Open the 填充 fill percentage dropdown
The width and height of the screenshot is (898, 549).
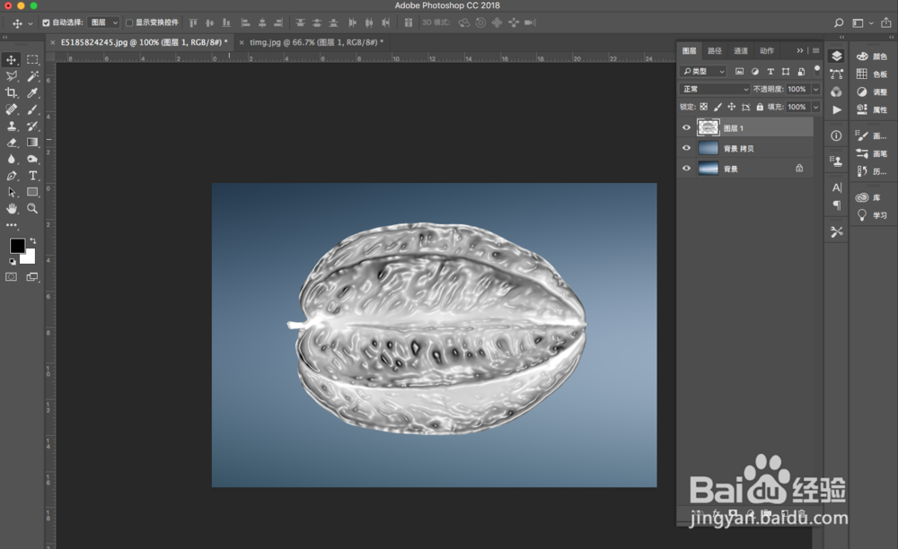coord(815,107)
